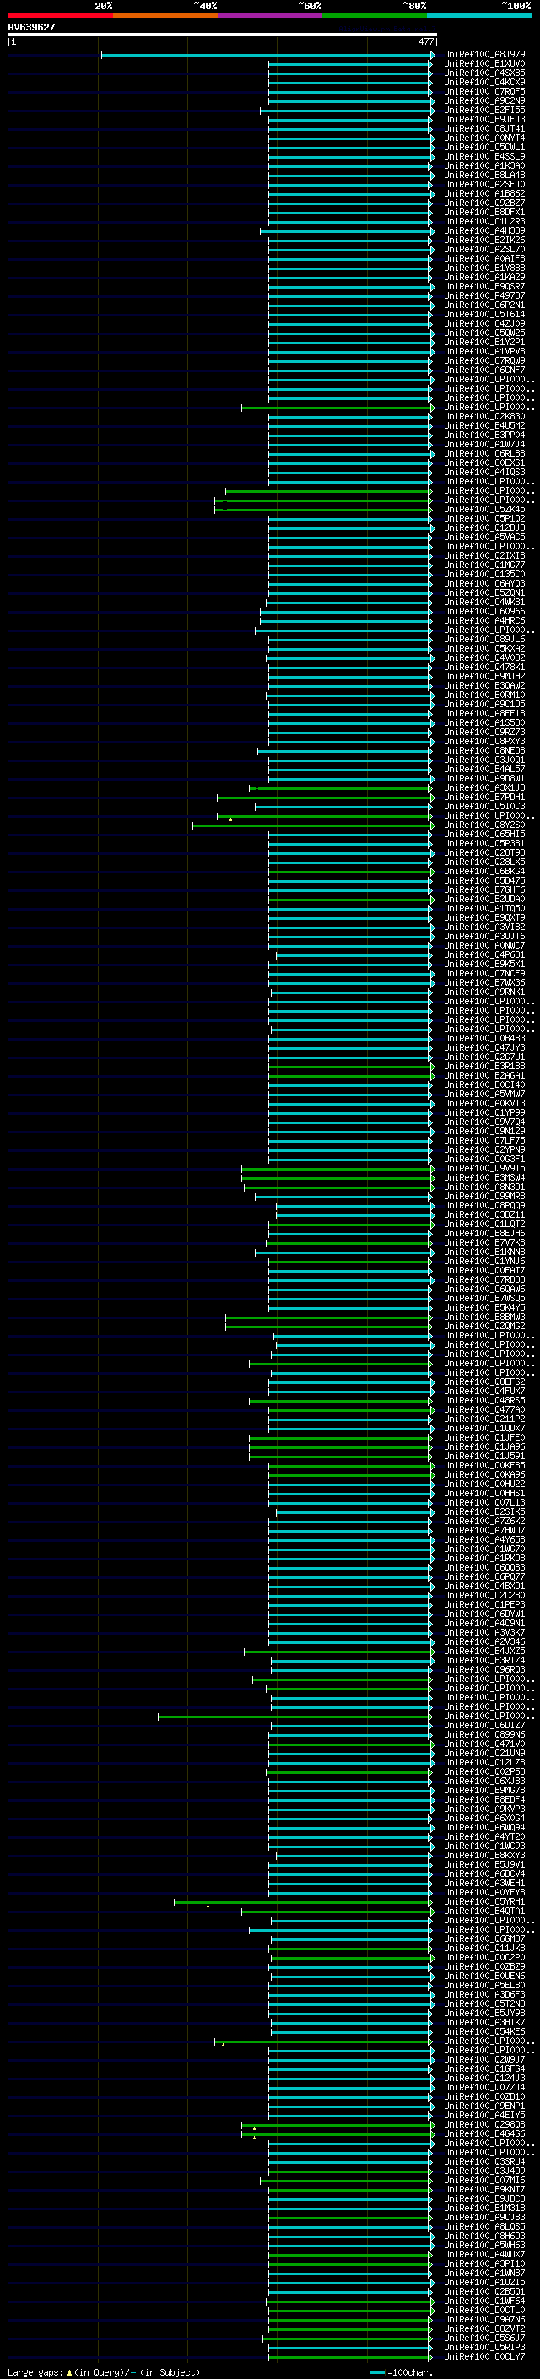Viewport: 540px width, 2379px height.
Task: Open hit UniRef100_B1XUV0
Action: (x=484, y=64)
